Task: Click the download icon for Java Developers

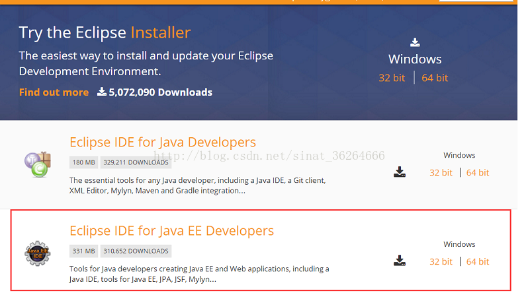Action: point(400,172)
